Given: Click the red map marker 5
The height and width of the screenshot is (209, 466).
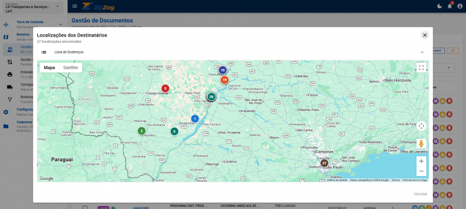Looking at the screenshot, I should tap(165, 88).
